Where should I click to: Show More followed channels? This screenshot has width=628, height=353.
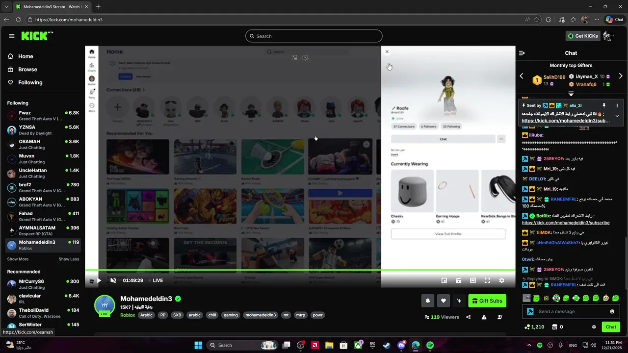point(18,259)
